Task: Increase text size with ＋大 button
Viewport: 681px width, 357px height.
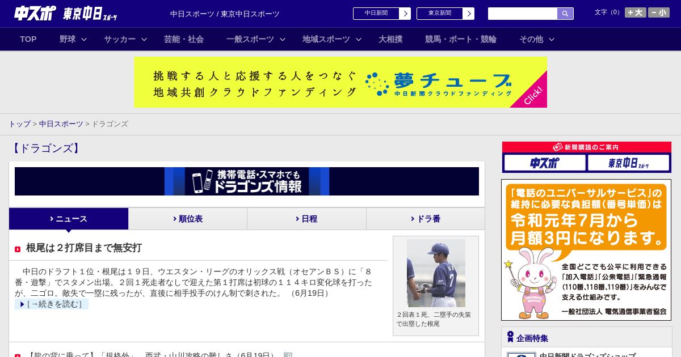Action: point(636,12)
